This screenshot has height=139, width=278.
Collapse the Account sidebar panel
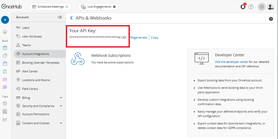[x=59, y=17]
